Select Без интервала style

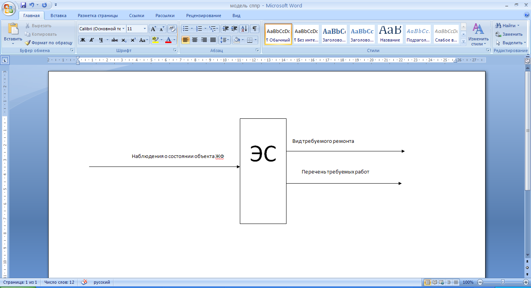point(306,35)
